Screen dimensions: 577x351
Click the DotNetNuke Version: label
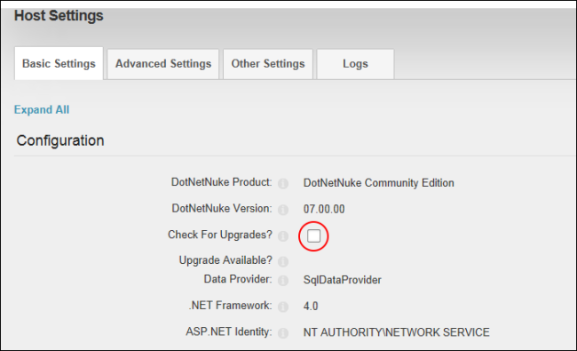222,209
